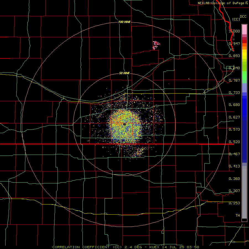Image resolution: width=249 pixels, height=249 pixels.
Task: Click the 0.573 legend value
Action: coord(234,129)
